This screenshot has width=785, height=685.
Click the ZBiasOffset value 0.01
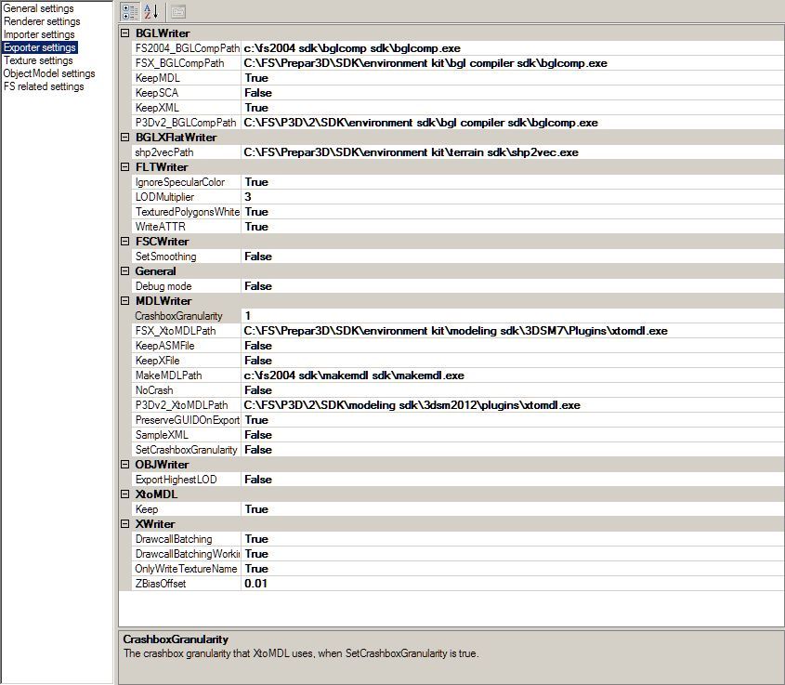512,584
